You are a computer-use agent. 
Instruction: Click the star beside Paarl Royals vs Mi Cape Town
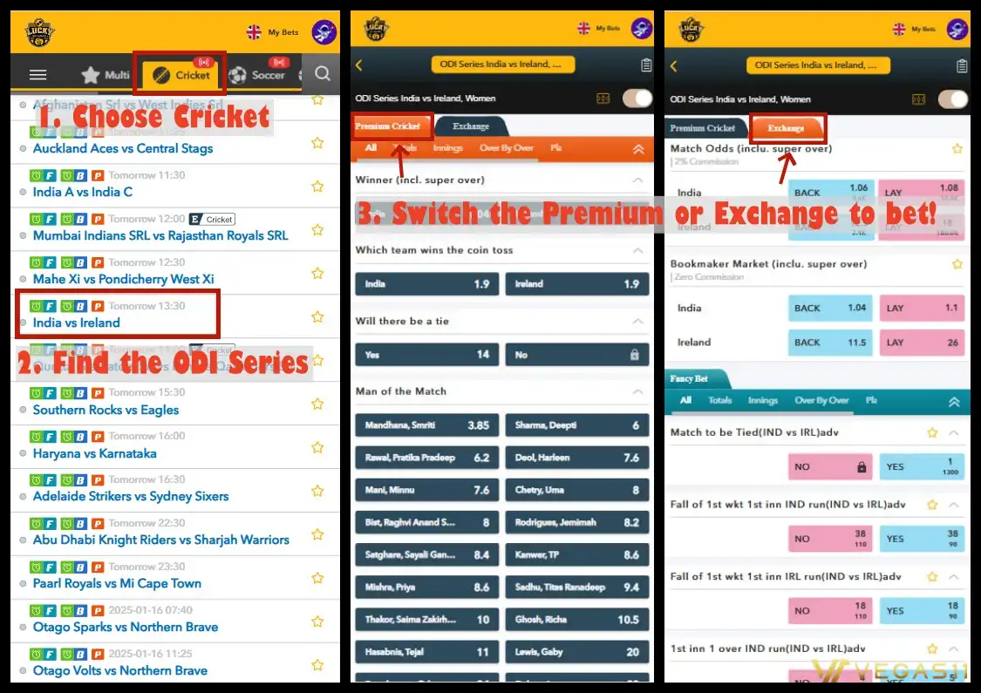pyautogui.click(x=317, y=578)
